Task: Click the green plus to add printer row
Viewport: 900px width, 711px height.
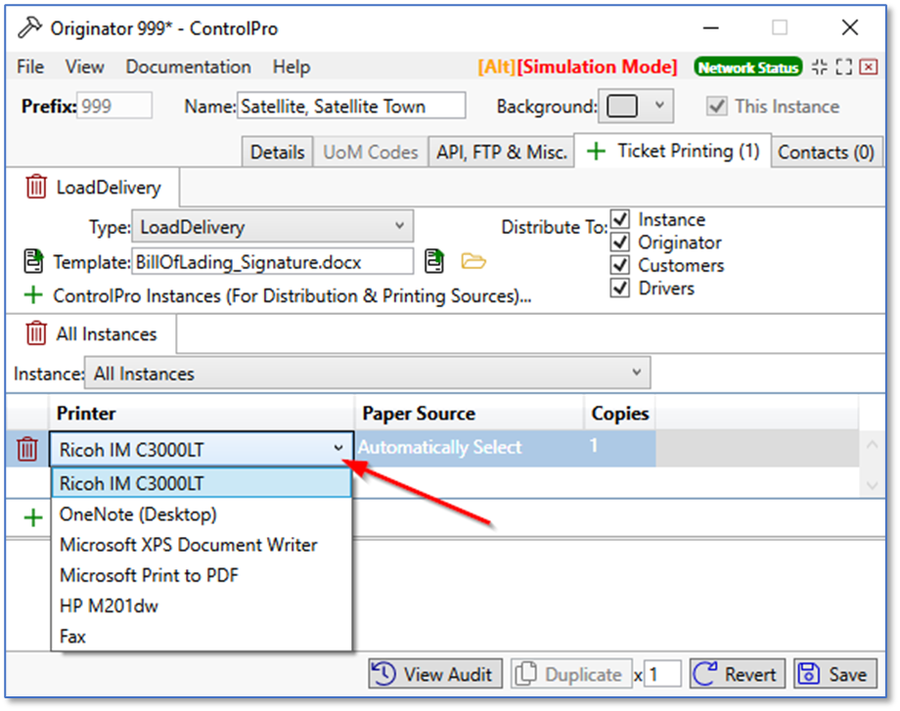Action: pyautogui.click(x=33, y=516)
